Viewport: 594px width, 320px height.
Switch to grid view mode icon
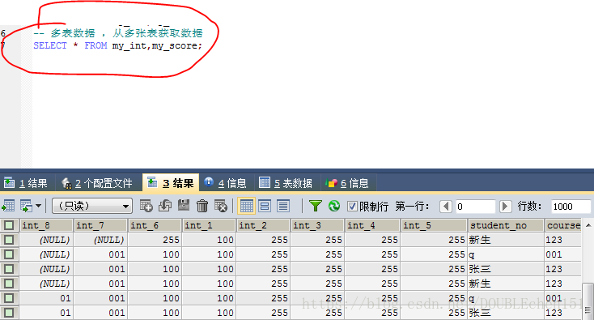tap(247, 207)
